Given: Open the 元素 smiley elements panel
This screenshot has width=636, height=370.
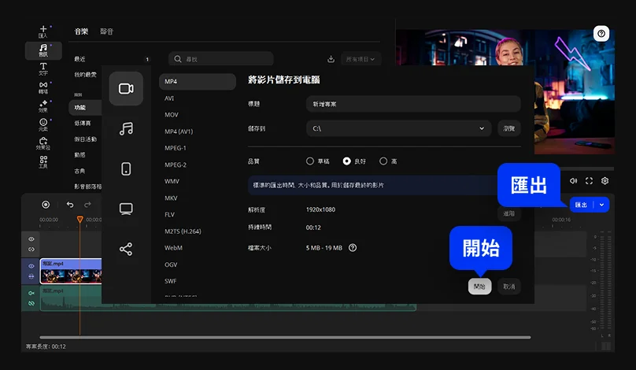Looking at the screenshot, I should click(x=43, y=124).
